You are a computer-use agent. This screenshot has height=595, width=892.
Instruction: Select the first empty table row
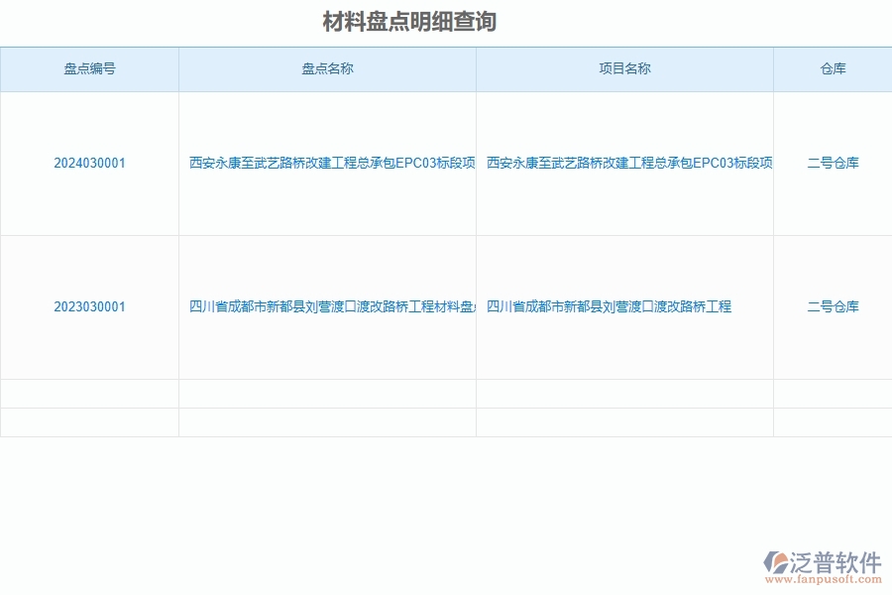[x=446, y=395]
